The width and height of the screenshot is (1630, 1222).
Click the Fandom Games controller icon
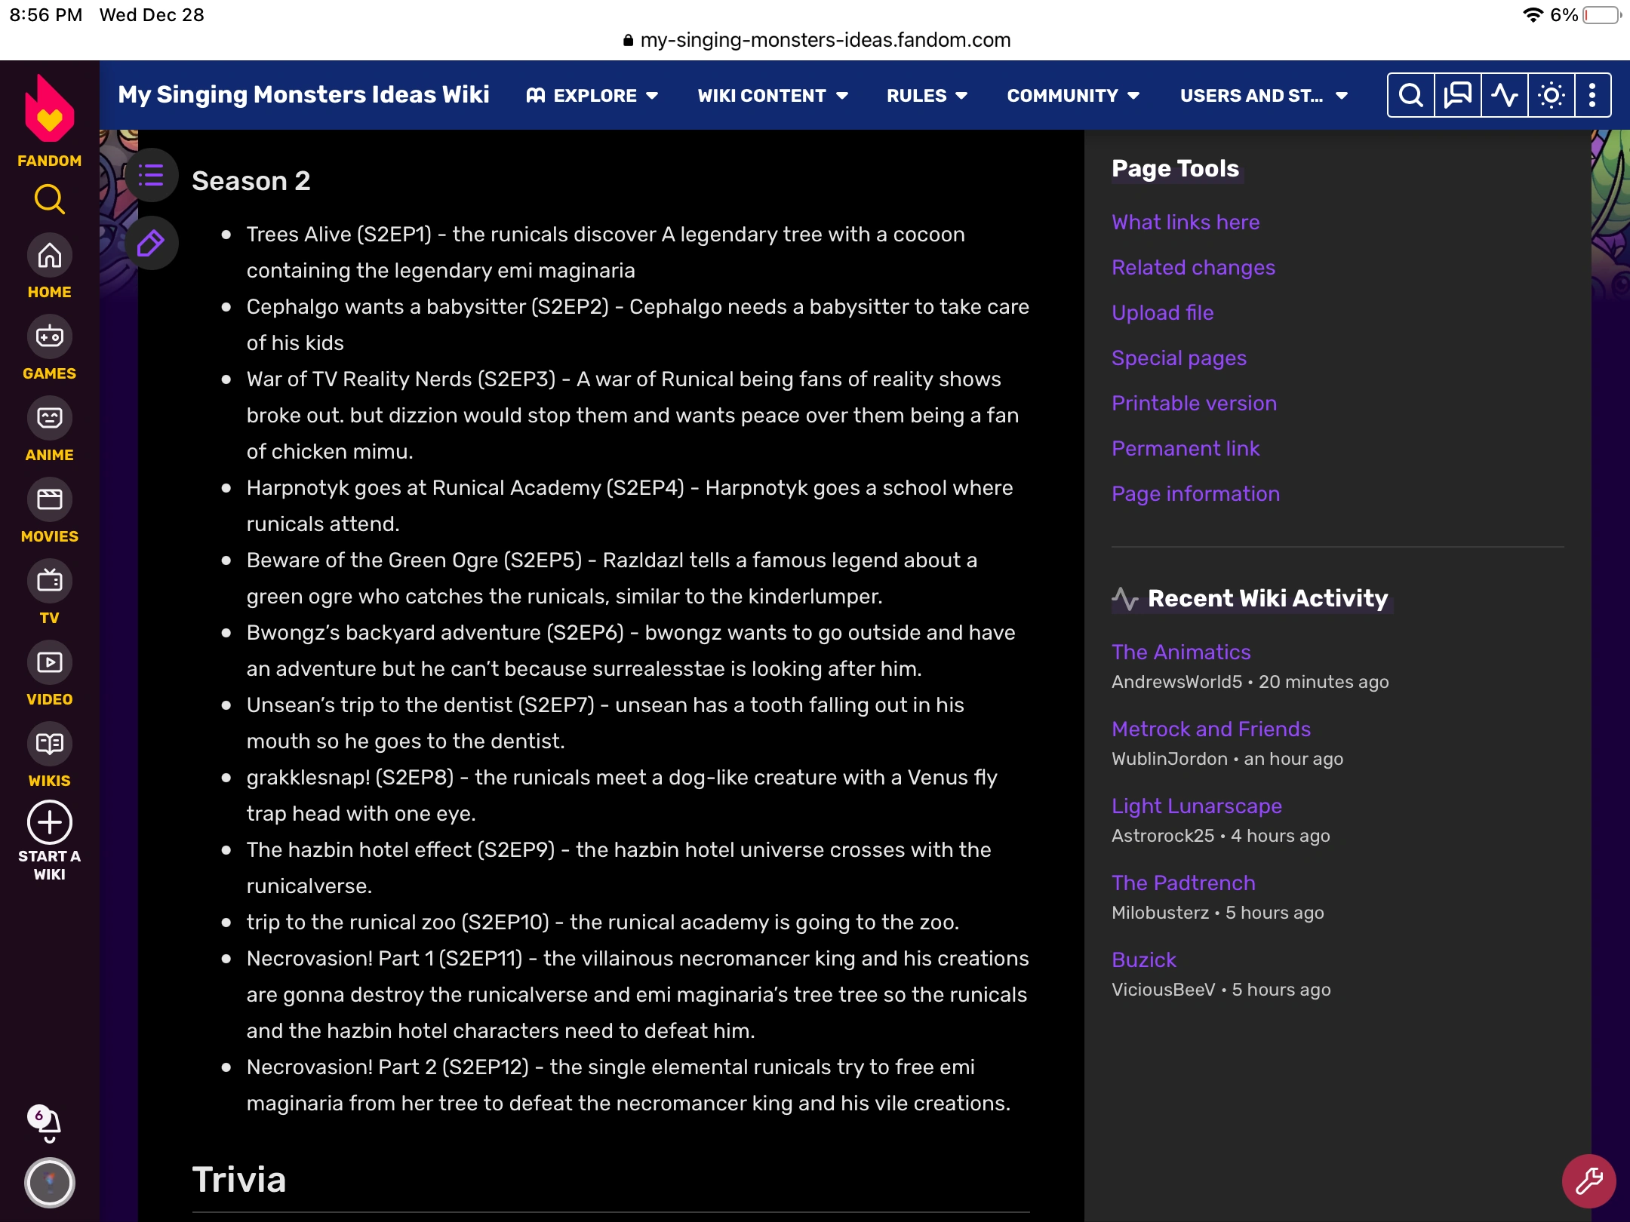coord(49,337)
